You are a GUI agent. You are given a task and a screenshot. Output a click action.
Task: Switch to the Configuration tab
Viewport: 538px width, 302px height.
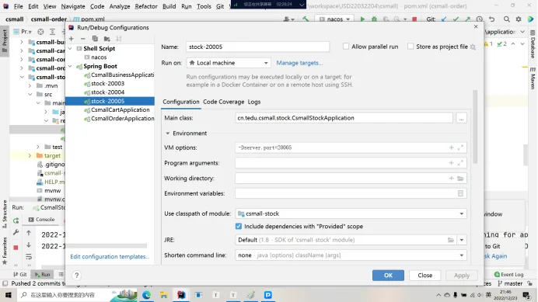tap(181, 102)
